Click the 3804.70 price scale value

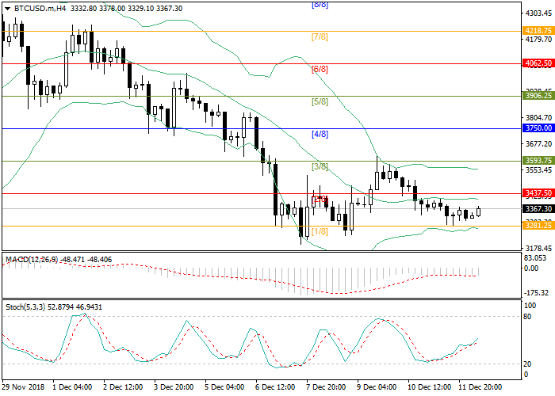click(538, 118)
